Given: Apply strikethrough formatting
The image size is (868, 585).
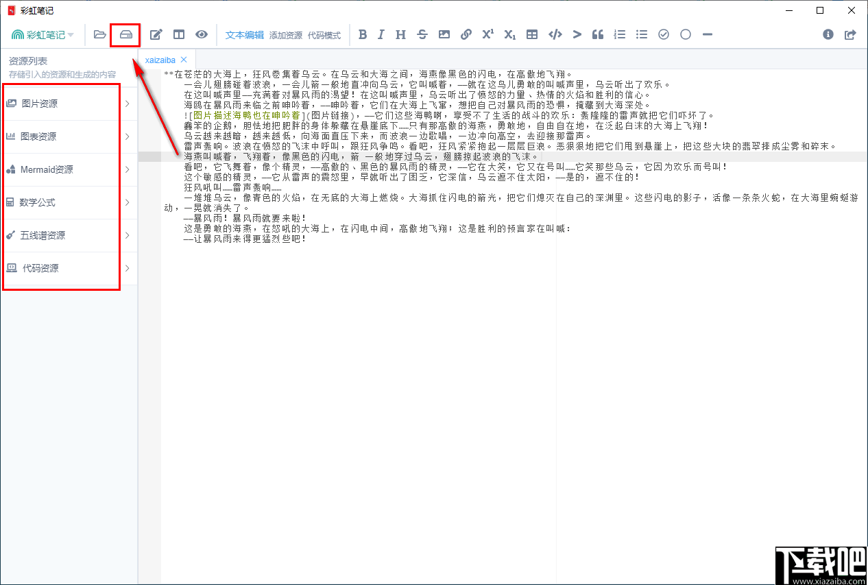Looking at the screenshot, I should [x=422, y=34].
